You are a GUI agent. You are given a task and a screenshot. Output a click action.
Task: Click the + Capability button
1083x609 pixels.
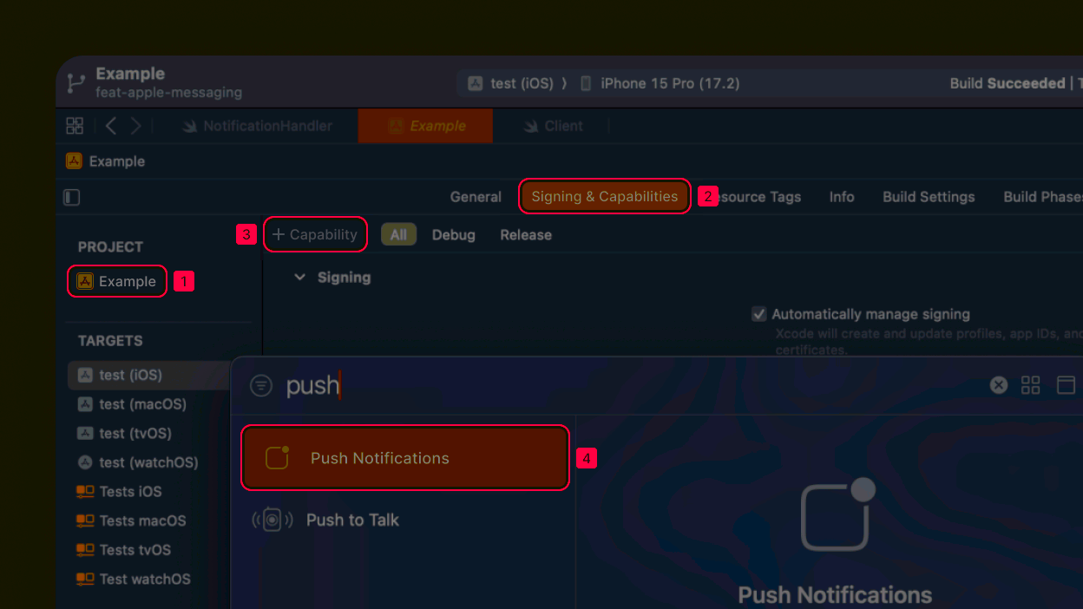point(315,234)
